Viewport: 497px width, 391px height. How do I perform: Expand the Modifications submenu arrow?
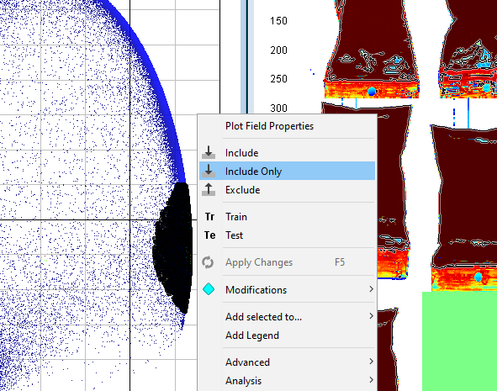click(x=371, y=289)
